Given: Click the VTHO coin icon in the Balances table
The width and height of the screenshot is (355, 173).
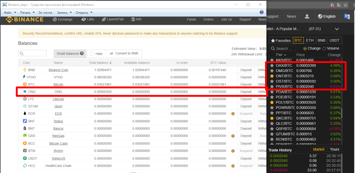Looking at the screenshot, I should 25,77.
